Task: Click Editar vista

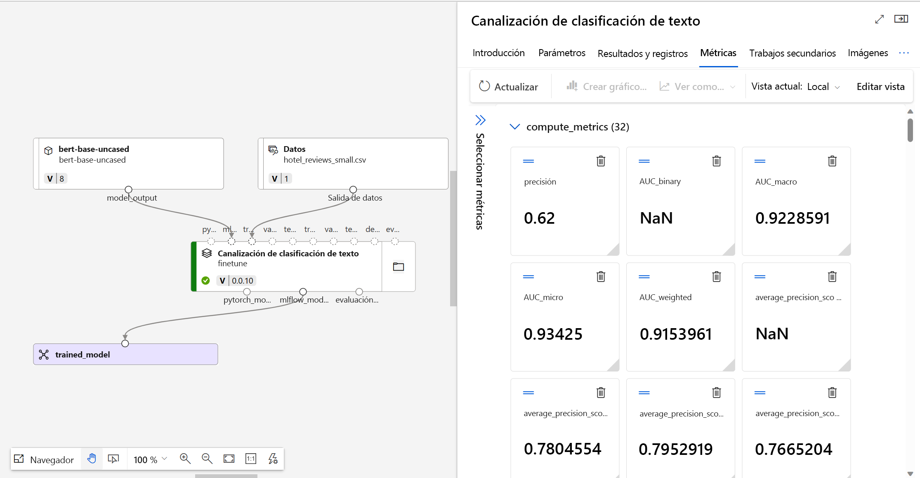Action: (880, 87)
